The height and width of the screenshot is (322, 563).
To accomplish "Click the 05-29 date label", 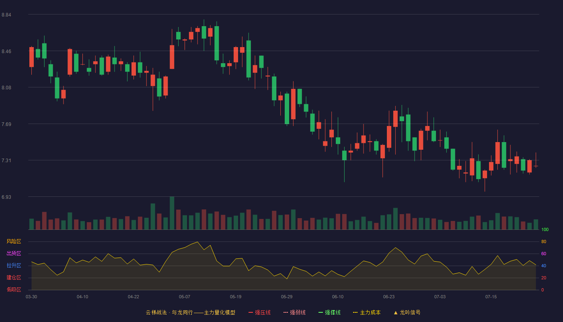I will click(x=287, y=297).
